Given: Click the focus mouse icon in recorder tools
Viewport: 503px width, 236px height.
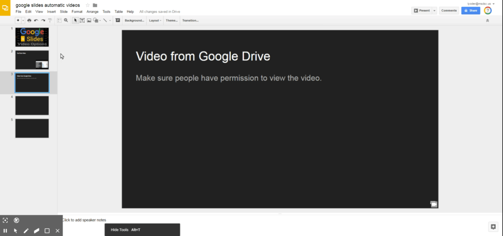Looking at the screenshot, I should coord(5,220).
